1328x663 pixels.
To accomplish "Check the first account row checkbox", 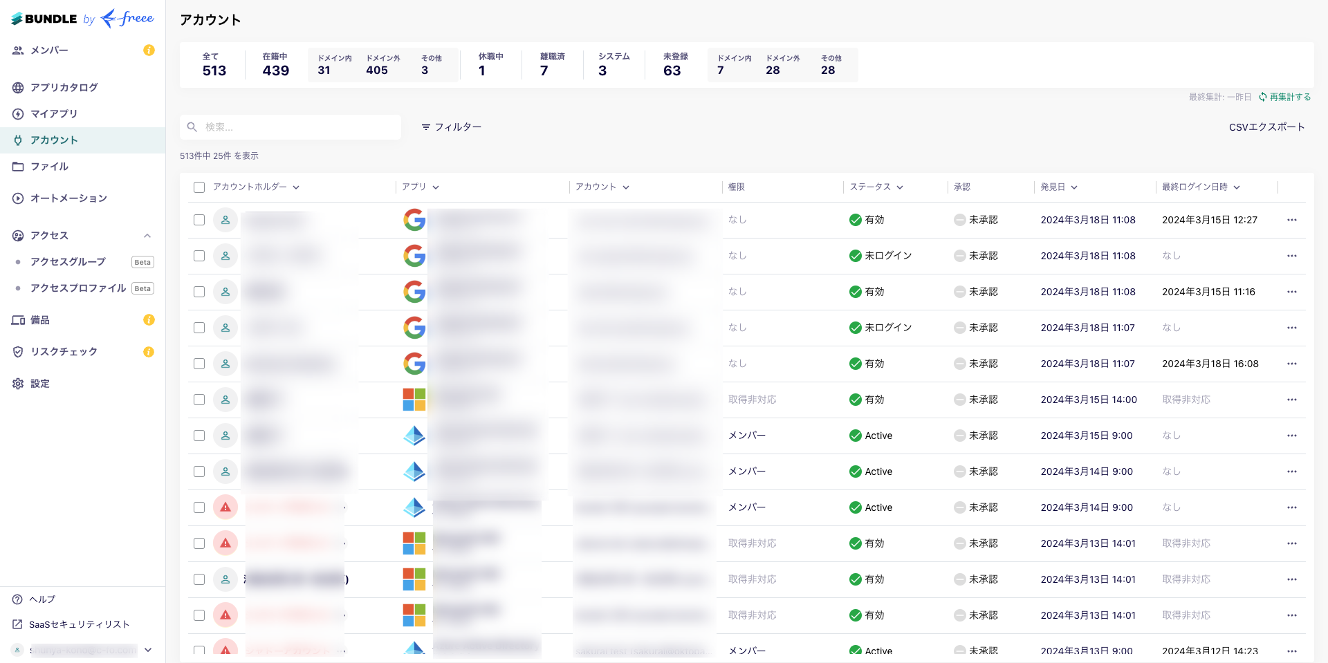I will tap(199, 220).
